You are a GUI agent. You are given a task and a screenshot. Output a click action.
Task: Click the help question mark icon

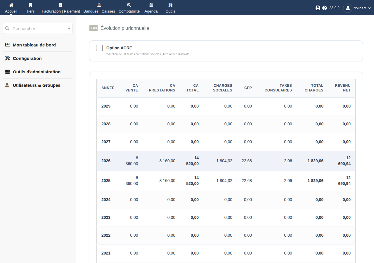(325, 8)
